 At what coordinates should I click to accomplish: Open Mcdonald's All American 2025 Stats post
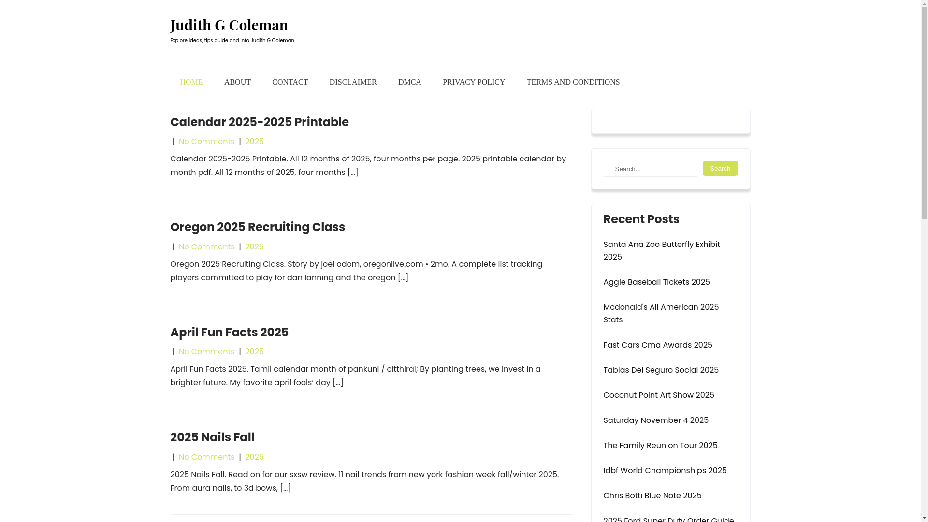tap(661, 314)
